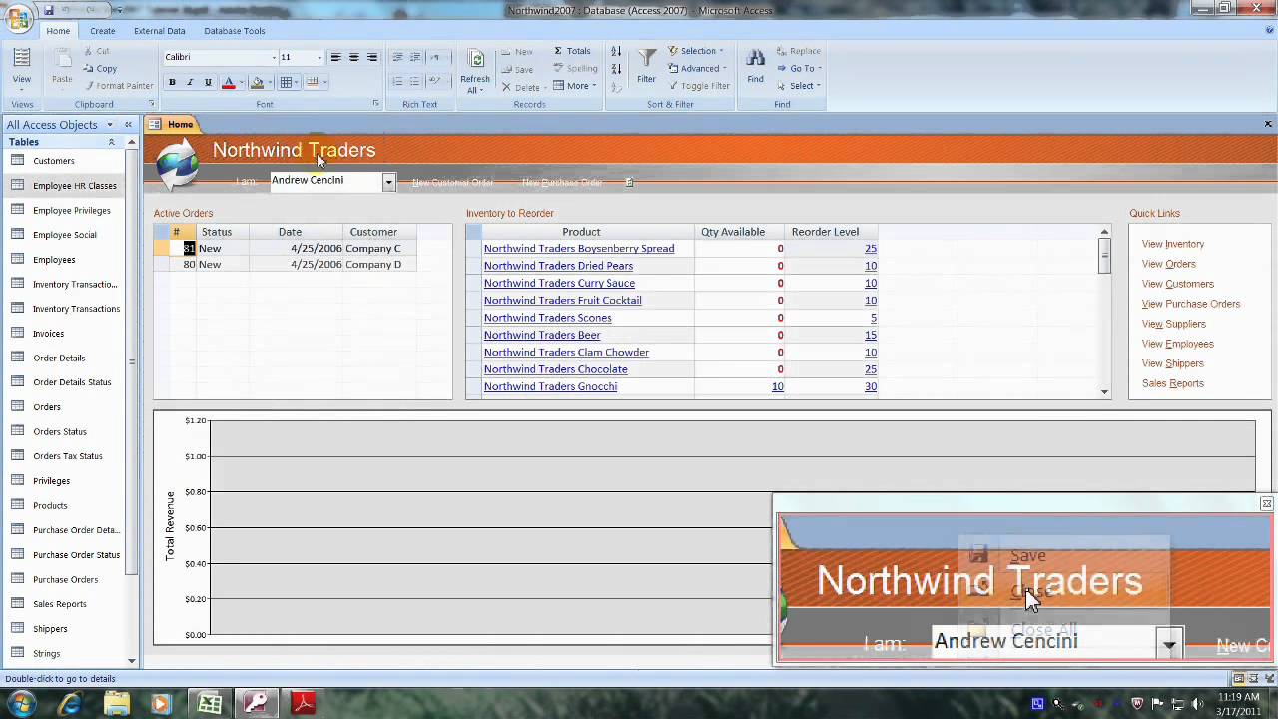
Task: Apply italic formatting
Action: (190, 82)
